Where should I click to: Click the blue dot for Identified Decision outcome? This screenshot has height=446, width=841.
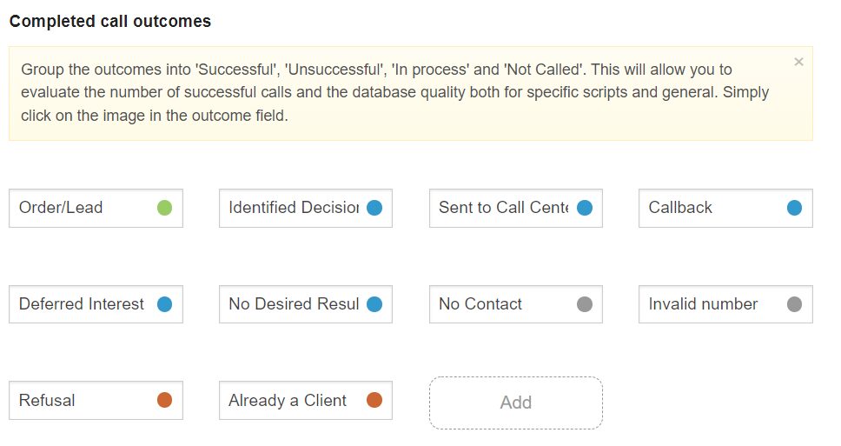click(x=374, y=208)
